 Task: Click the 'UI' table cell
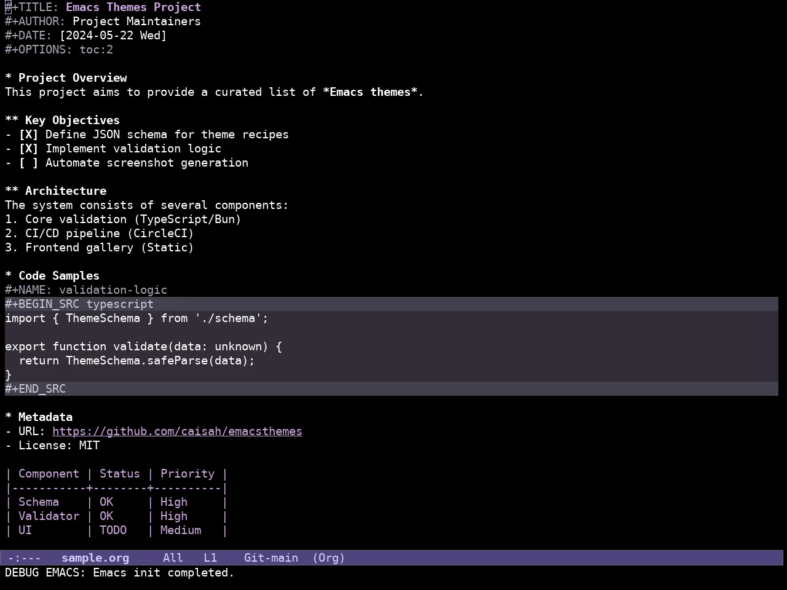(25, 530)
